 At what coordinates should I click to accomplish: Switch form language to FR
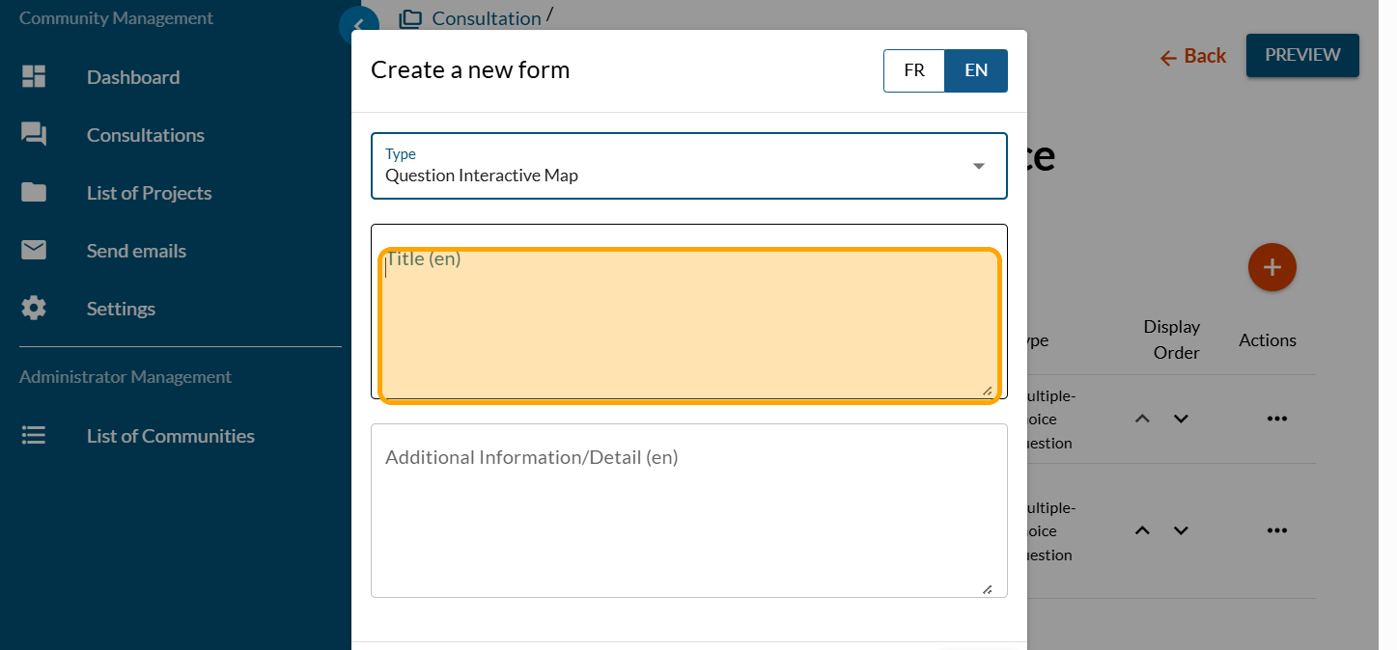pyautogui.click(x=913, y=70)
